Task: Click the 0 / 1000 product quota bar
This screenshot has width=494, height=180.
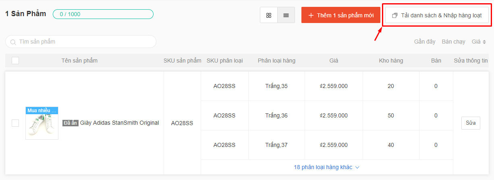Action: point(103,14)
